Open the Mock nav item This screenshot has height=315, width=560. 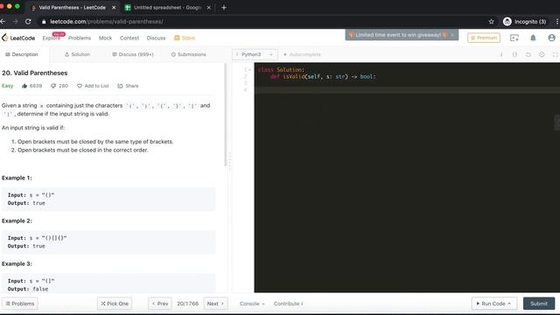pos(105,38)
